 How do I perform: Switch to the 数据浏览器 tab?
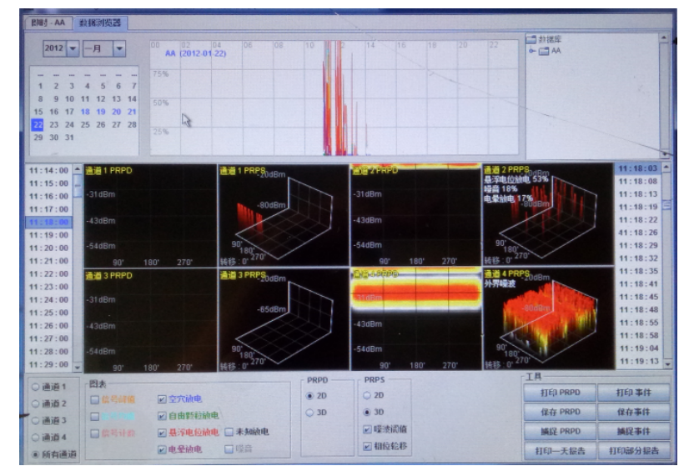point(99,23)
